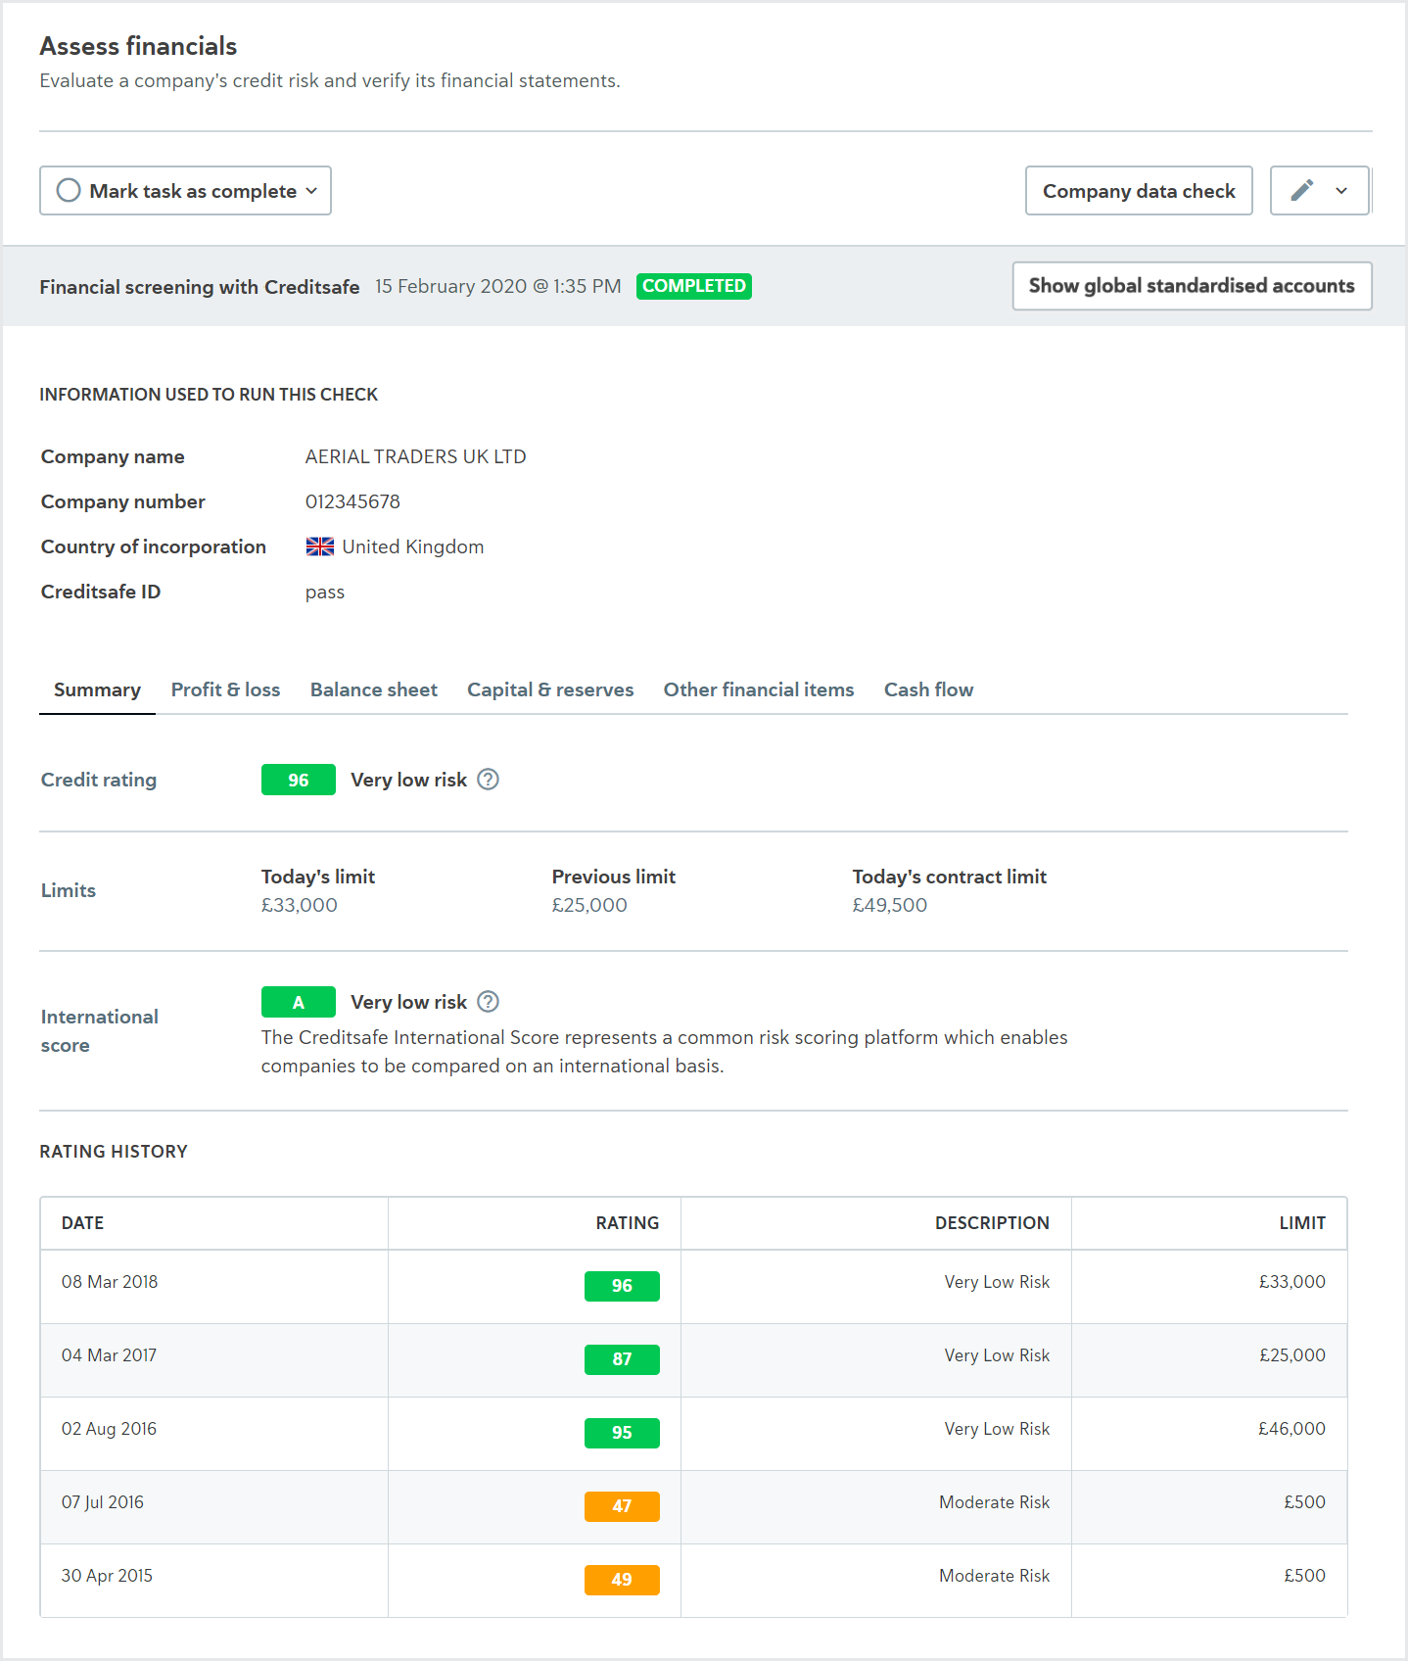Click the company number 012345678
Screen dimensions: 1408x1661
(352, 501)
